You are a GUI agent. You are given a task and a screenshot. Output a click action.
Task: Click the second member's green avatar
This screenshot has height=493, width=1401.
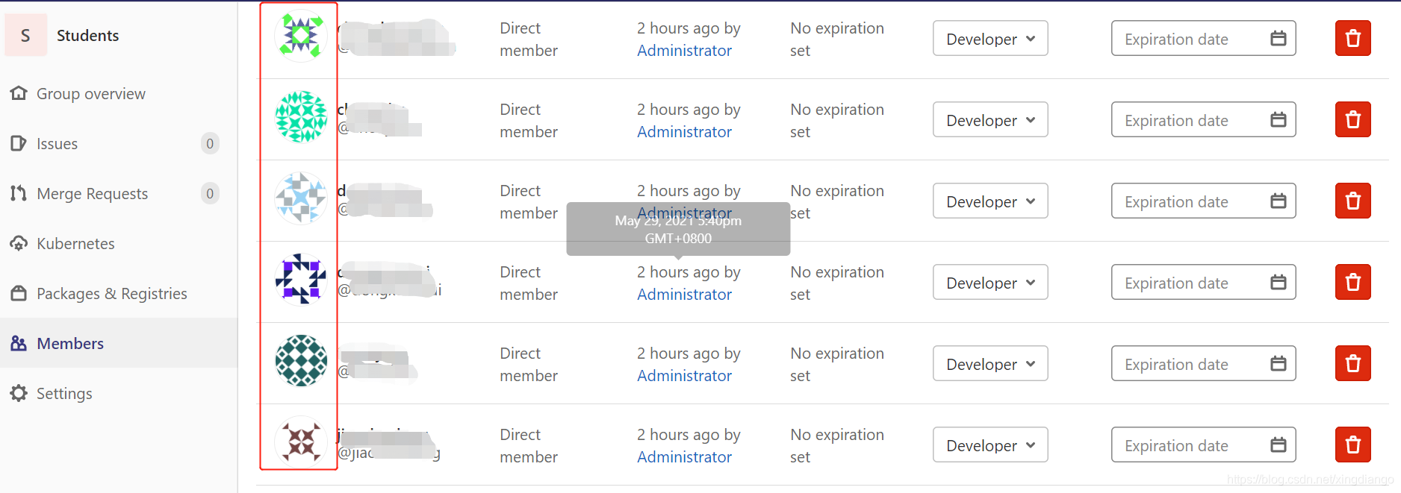[301, 117]
